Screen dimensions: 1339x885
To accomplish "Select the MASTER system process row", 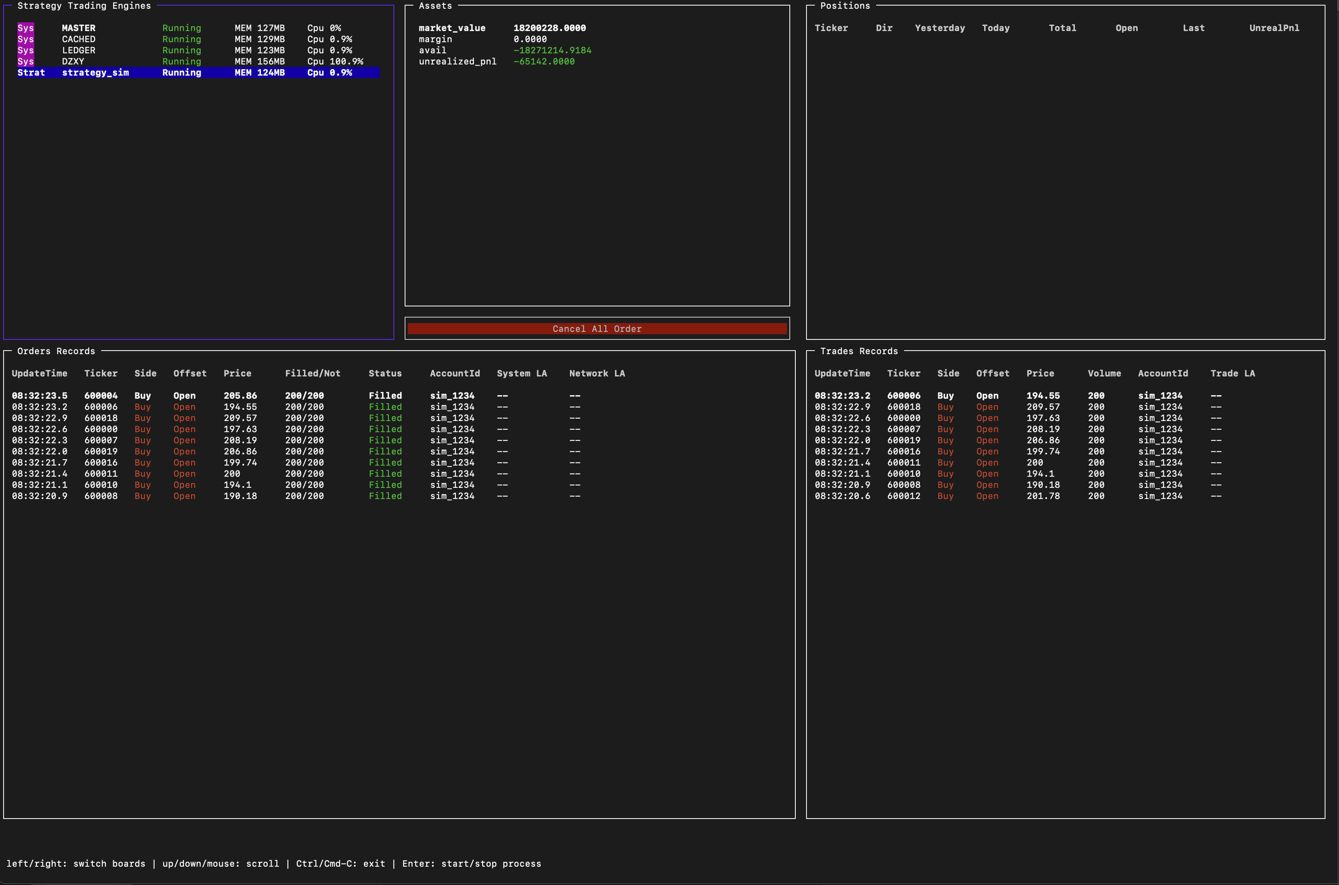I will pos(78,28).
